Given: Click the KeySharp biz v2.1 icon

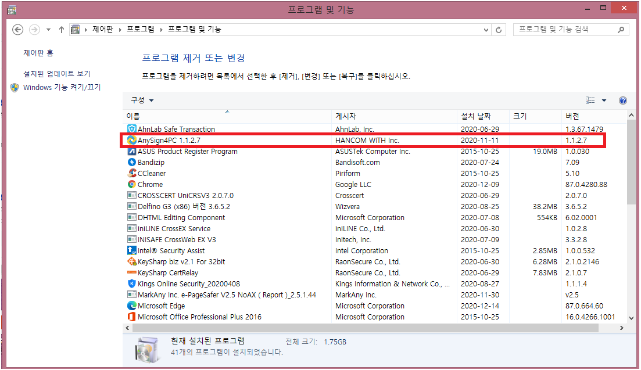Looking at the screenshot, I should [132, 261].
